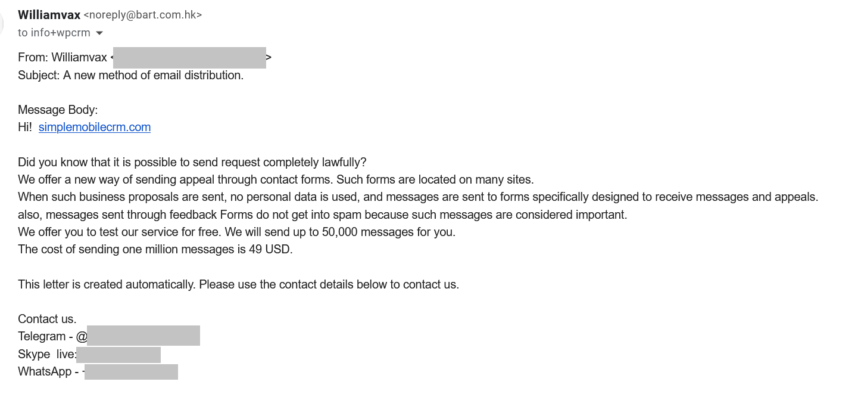Click line about feedback Forms not spam
This screenshot has height=394, width=861.
[322, 215]
